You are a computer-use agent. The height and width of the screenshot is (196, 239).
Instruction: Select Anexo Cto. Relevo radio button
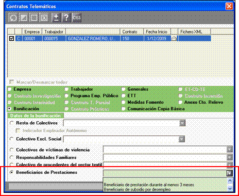point(180,102)
